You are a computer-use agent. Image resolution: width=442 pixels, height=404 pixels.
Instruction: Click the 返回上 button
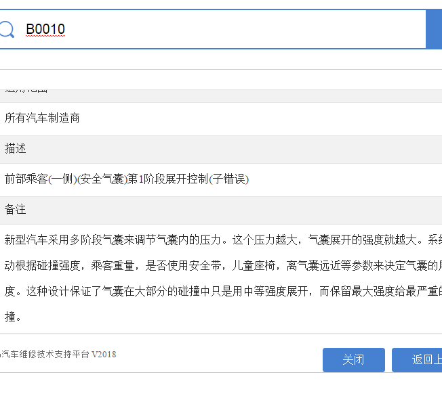point(417,360)
